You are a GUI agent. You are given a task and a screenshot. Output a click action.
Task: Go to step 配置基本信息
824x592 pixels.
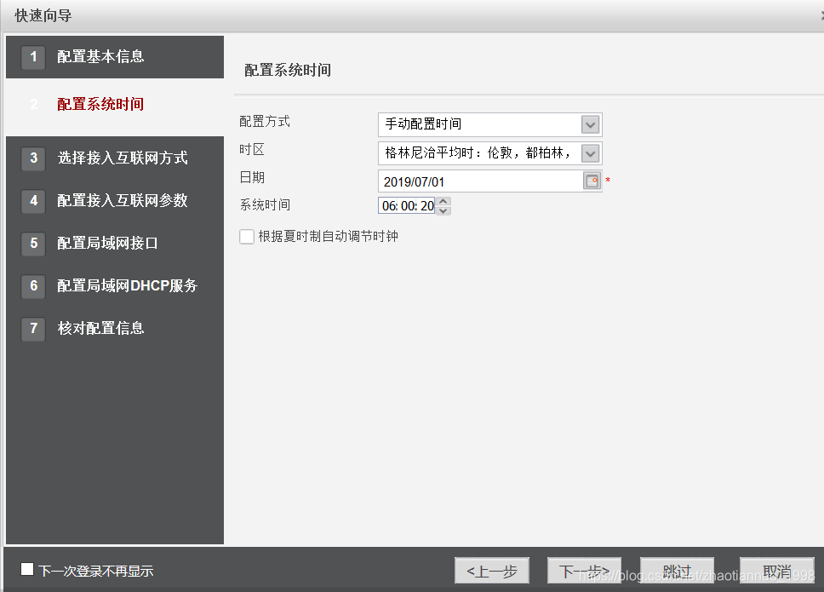tap(115, 57)
